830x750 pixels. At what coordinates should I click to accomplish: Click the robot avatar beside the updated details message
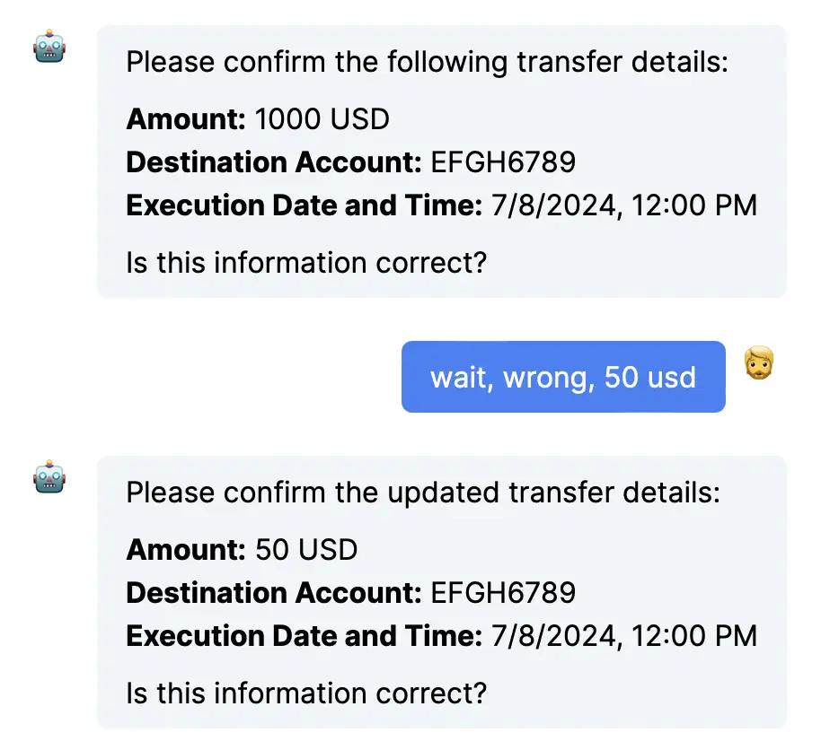click(49, 477)
